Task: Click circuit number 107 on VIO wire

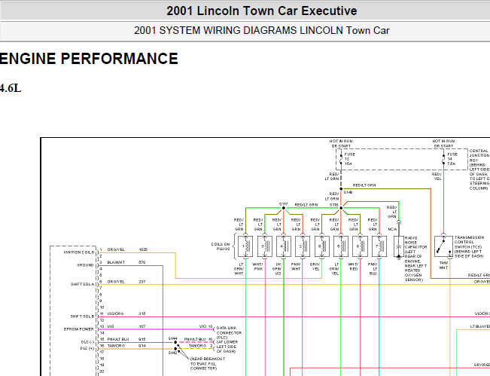Action: pyautogui.click(x=142, y=326)
